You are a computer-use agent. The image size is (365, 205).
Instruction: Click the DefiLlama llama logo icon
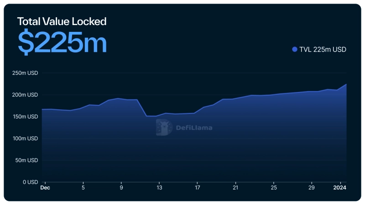click(164, 128)
